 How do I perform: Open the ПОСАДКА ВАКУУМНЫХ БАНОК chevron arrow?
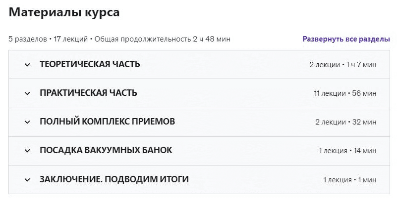coord(27,151)
